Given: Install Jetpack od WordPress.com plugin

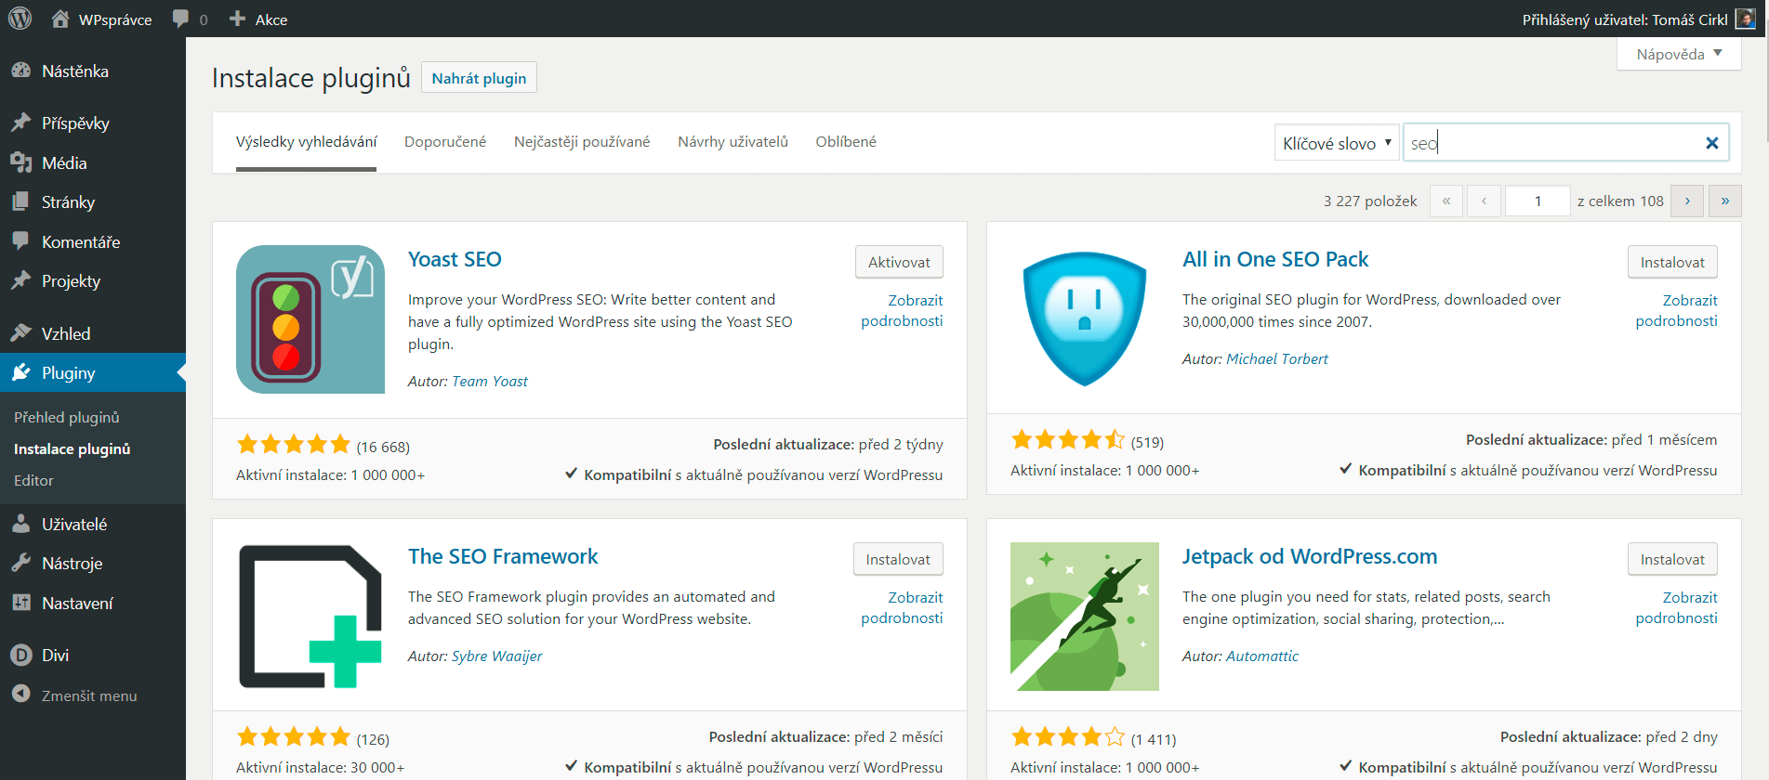Looking at the screenshot, I should (x=1672, y=559).
